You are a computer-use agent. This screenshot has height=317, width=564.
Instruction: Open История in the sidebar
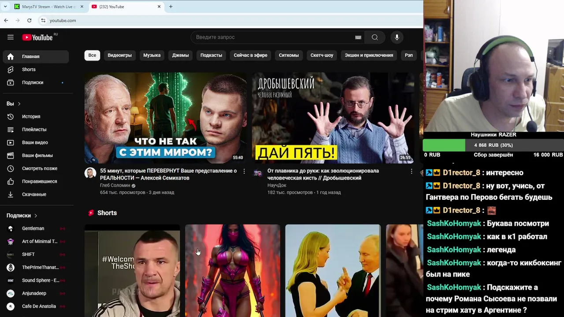pyautogui.click(x=36, y=117)
